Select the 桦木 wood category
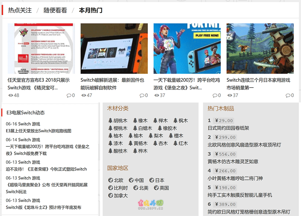Image resolution: width=301 pixels, height=216 pixels. [x=140, y=151]
